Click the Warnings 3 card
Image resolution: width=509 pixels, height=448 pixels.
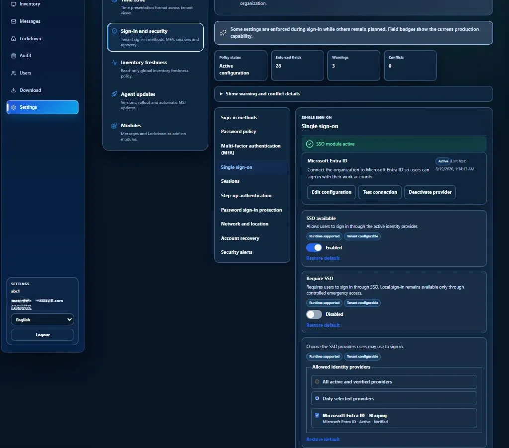(353, 66)
